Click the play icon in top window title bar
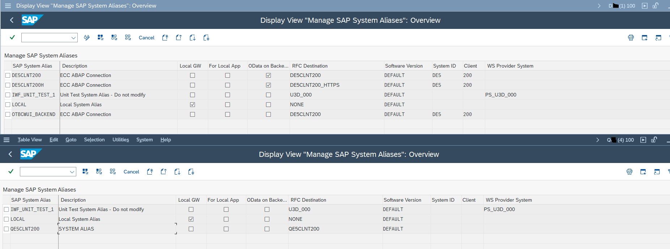This screenshot has height=249, width=670. click(x=645, y=6)
